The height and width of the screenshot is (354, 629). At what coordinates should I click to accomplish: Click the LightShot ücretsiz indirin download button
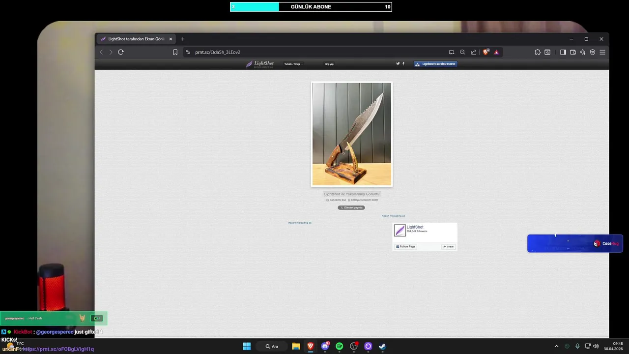435,64
